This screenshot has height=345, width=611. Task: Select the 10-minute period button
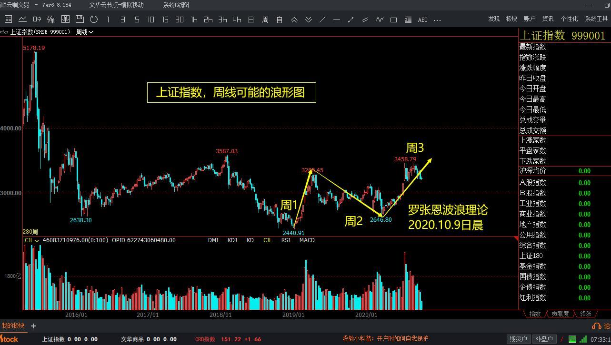coord(151,20)
